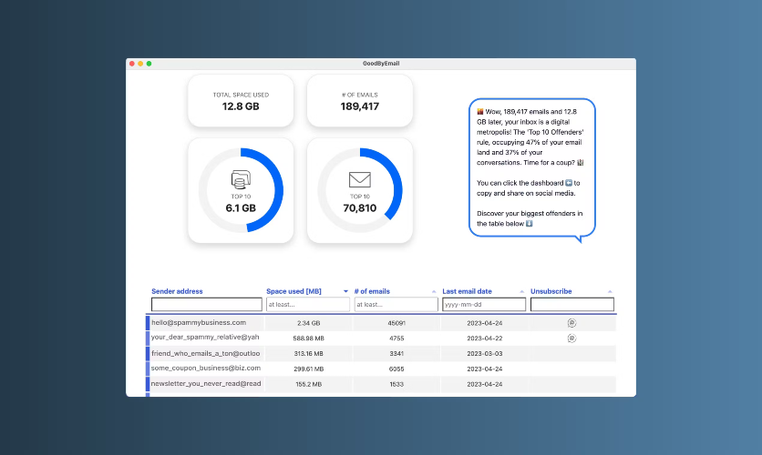Viewport: 762px width, 455px height.
Task: Click the # of emails 'at least' filter
Action: click(x=396, y=305)
